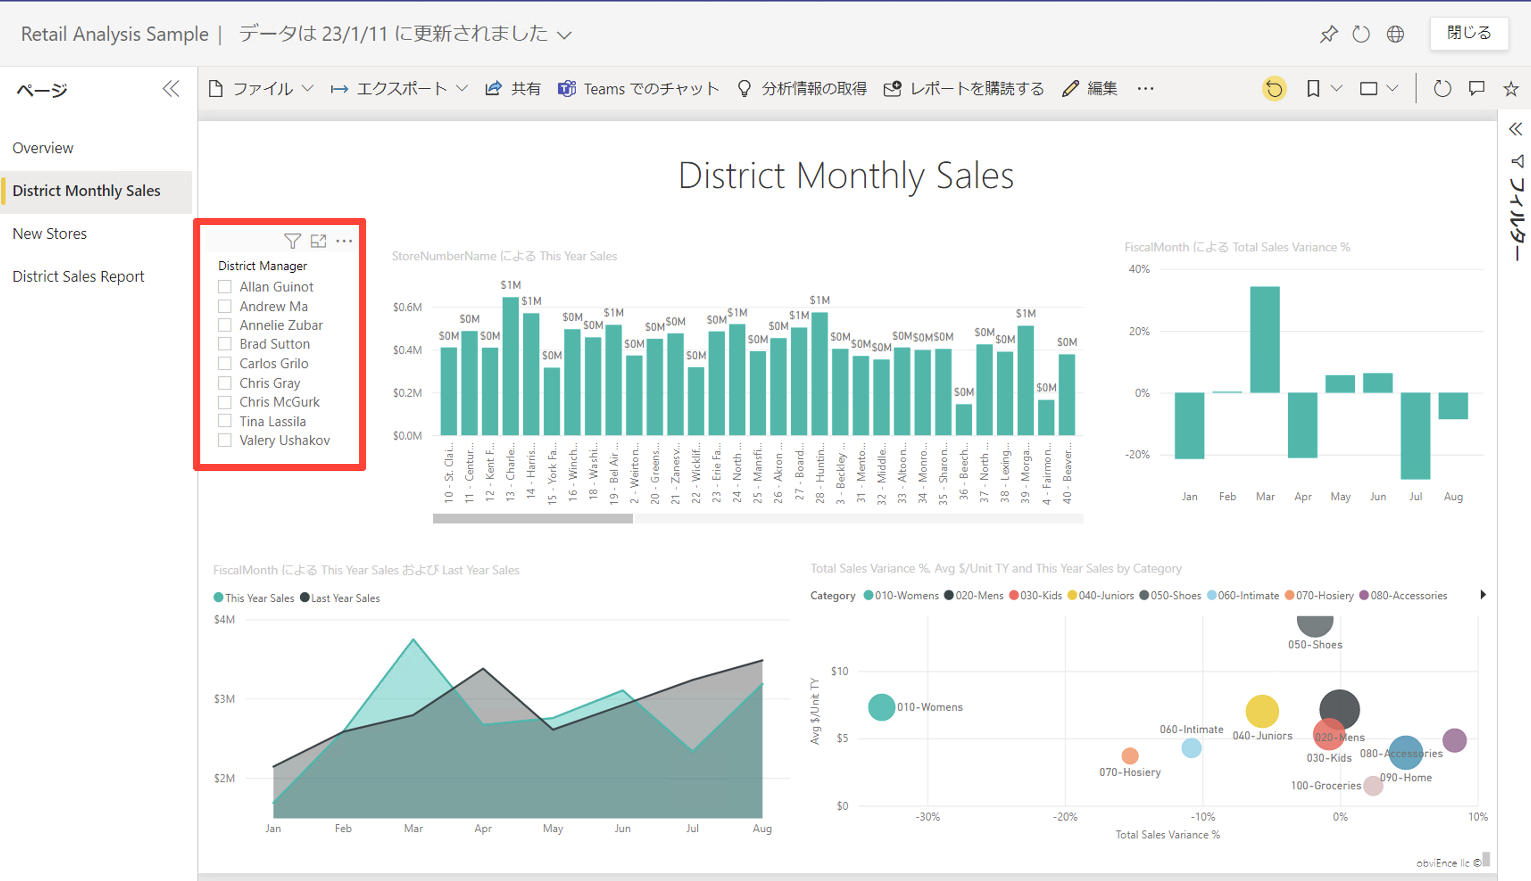
Task: Click the bar chart horizontal scrollbar
Action: point(533,519)
